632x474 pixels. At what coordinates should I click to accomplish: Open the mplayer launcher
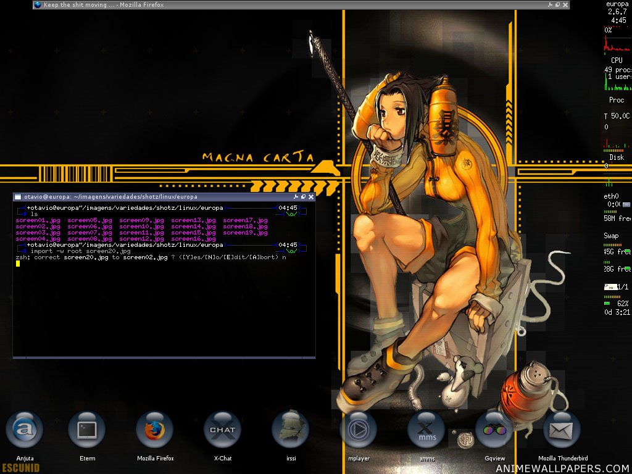coord(359,430)
